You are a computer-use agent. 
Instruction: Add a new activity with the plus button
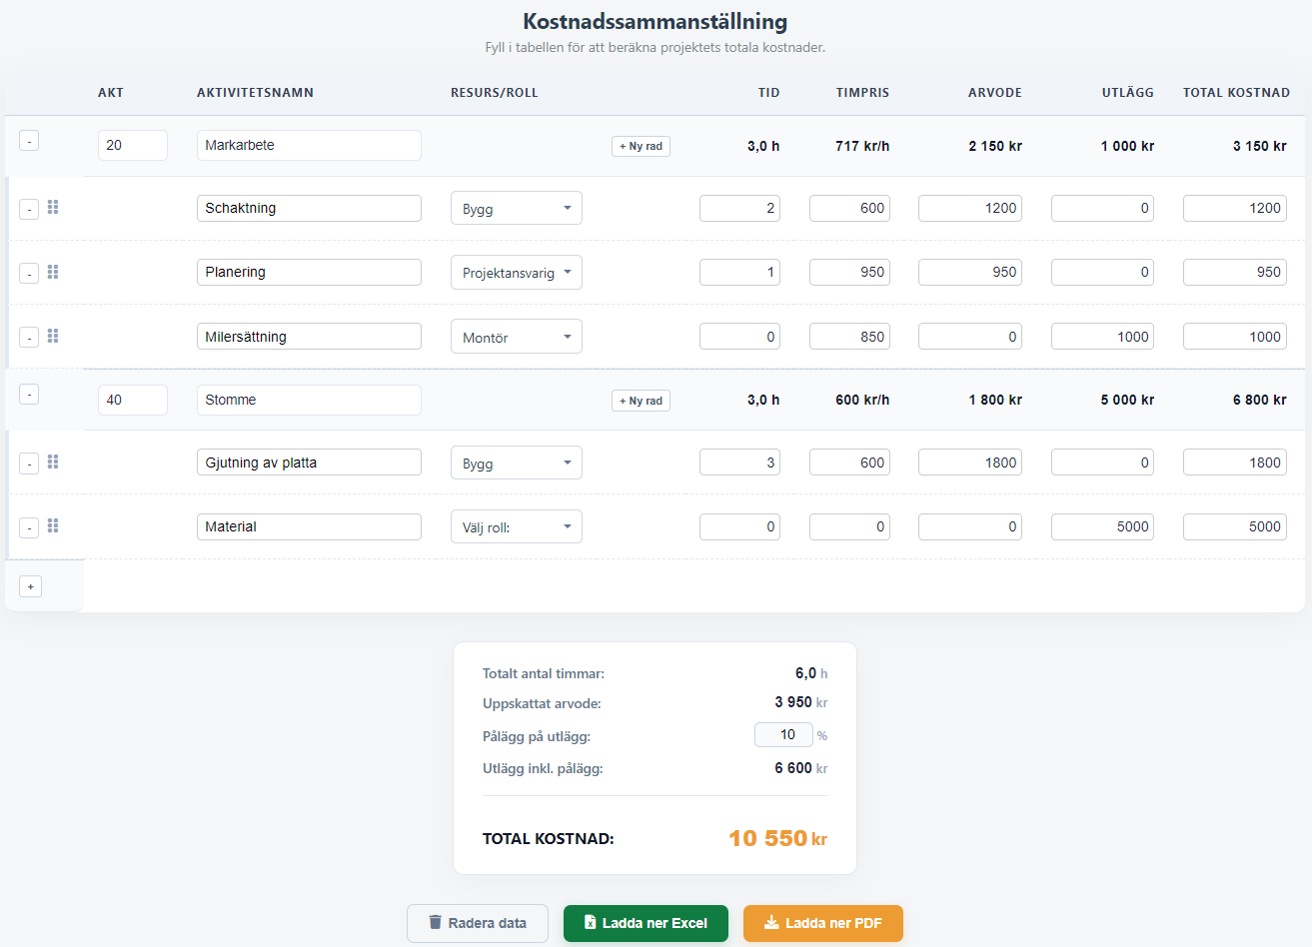(31, 586)
